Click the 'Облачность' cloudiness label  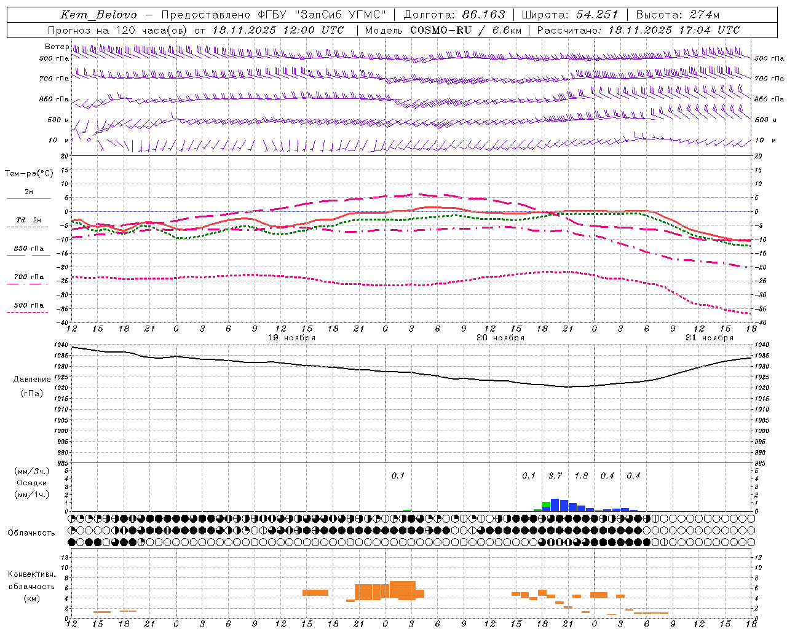tap(31, 533)
